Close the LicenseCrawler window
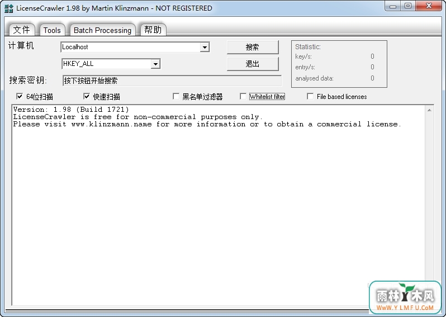Screen dimensions: 446x317 pyautogui.click(x=429, y=6)
